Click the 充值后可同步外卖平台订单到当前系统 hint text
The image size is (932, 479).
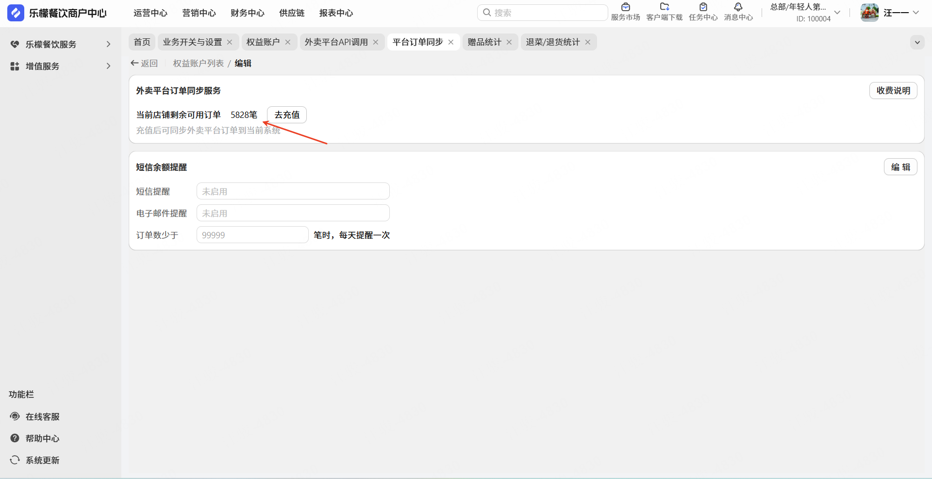[x=208, y=130]
